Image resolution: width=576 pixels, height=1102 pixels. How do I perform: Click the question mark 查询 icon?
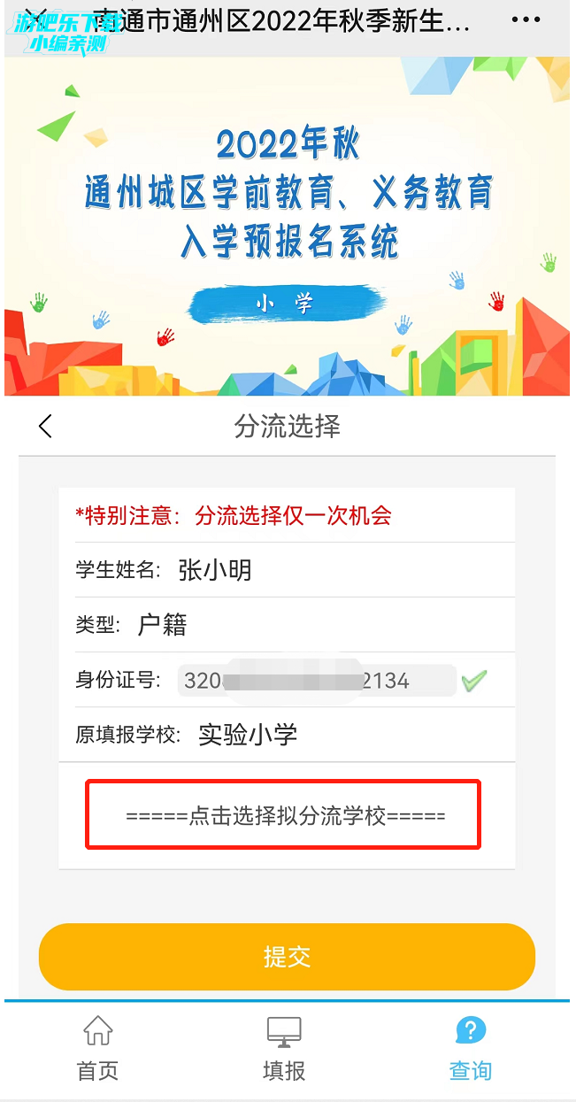coord(471,1030)
